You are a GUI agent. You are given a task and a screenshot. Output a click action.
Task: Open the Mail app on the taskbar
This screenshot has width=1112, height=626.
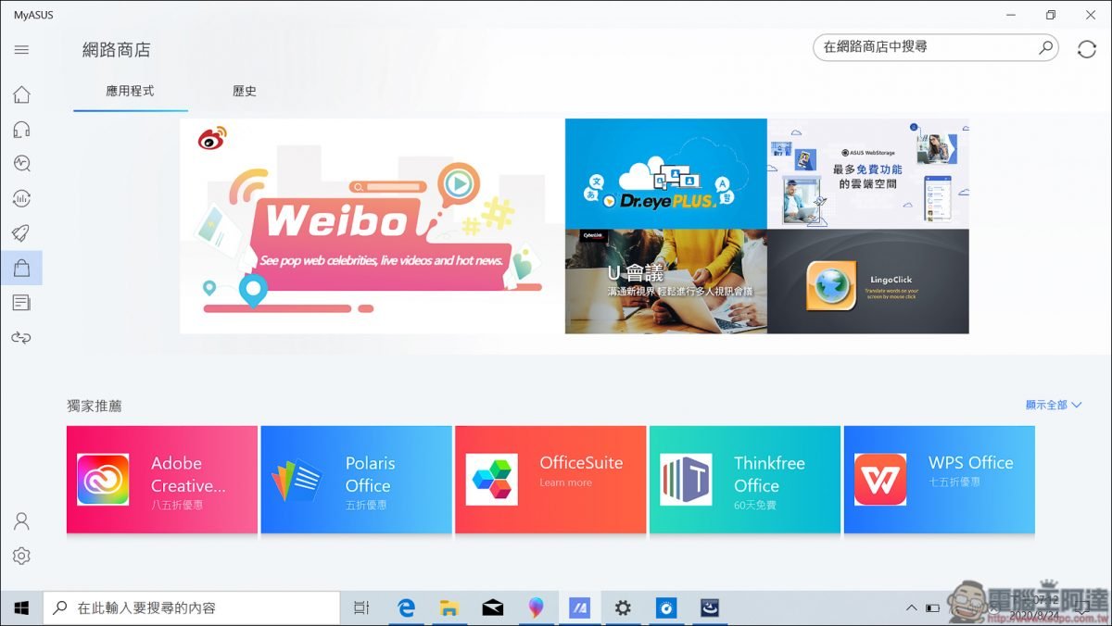click(493, 608)
